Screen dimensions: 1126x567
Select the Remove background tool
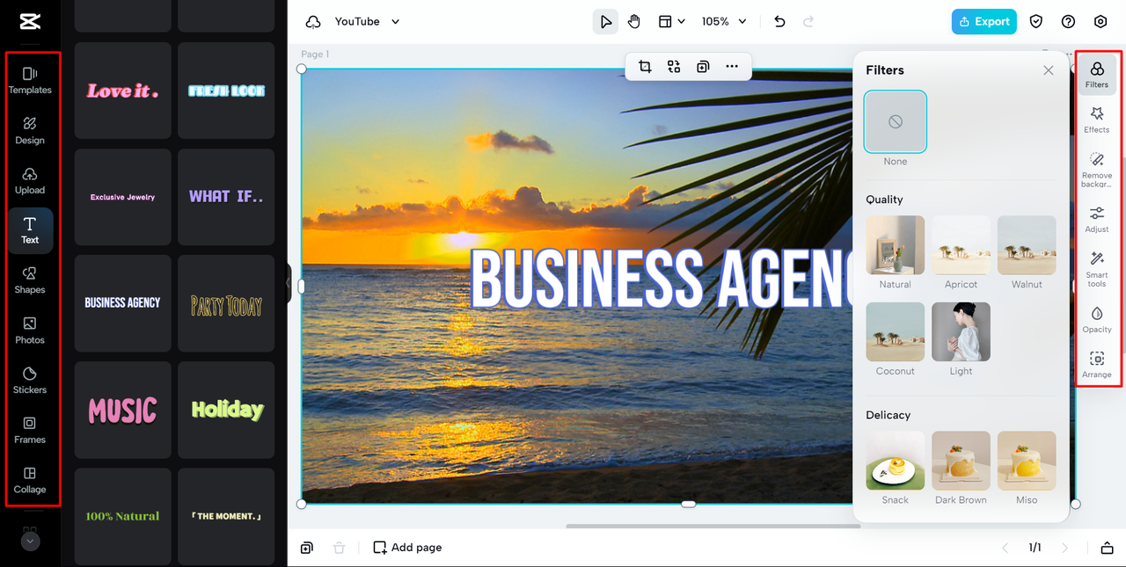[x=1097, y=169]
